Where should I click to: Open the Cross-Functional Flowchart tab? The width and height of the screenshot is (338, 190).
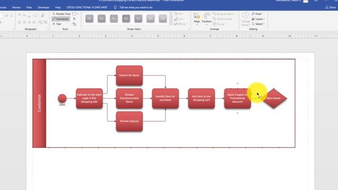[x=87, y=7]
